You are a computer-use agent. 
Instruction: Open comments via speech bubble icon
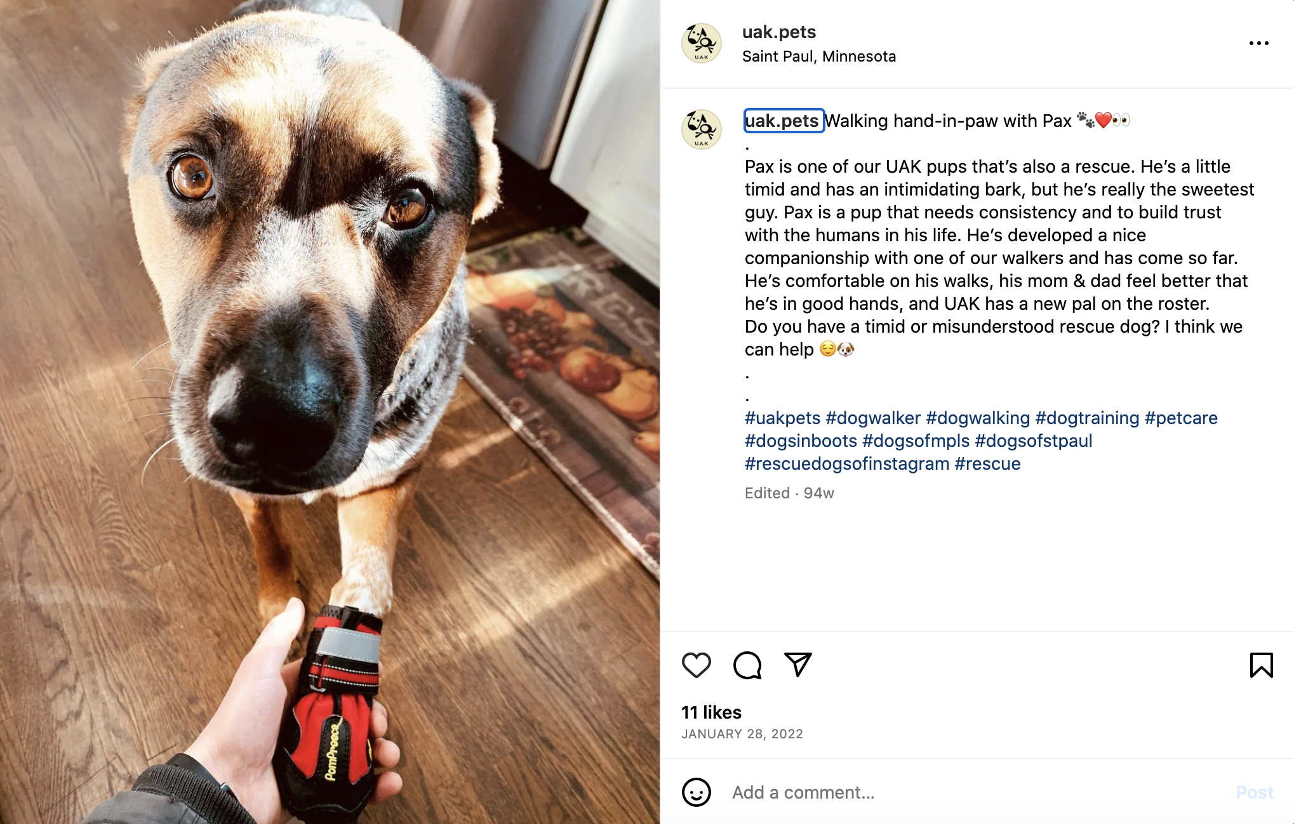coord(747,665)
